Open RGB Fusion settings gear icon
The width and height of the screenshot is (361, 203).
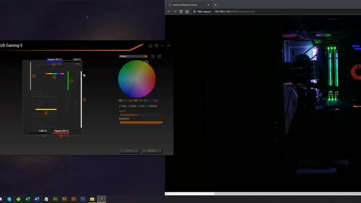[x=157, y=46]
